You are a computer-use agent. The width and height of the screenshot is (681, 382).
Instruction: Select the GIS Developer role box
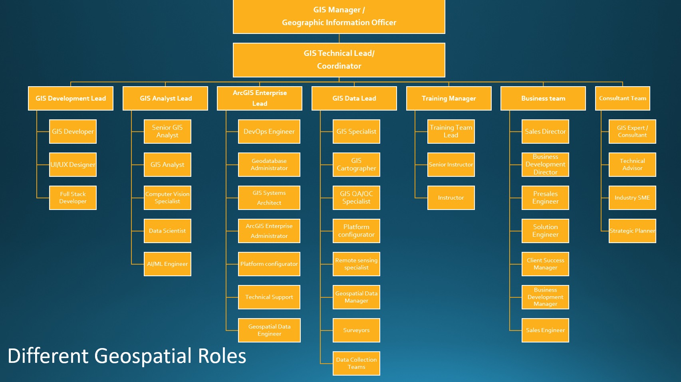point(73,131)
